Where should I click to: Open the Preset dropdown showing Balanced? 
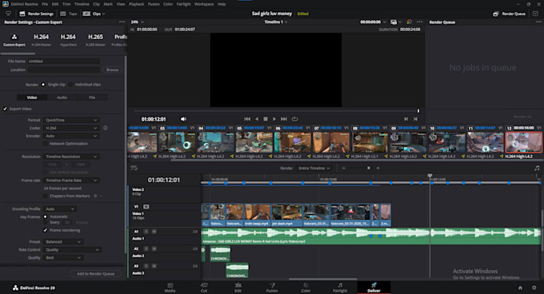pos(63,241)
